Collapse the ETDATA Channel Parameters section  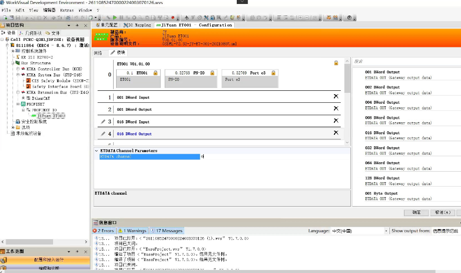coord(96,150)
